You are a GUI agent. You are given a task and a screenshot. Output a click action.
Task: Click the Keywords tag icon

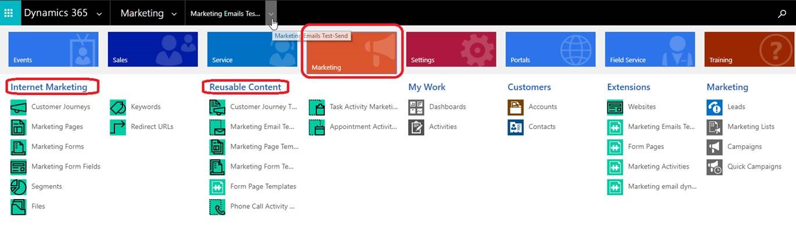[118, 107]
